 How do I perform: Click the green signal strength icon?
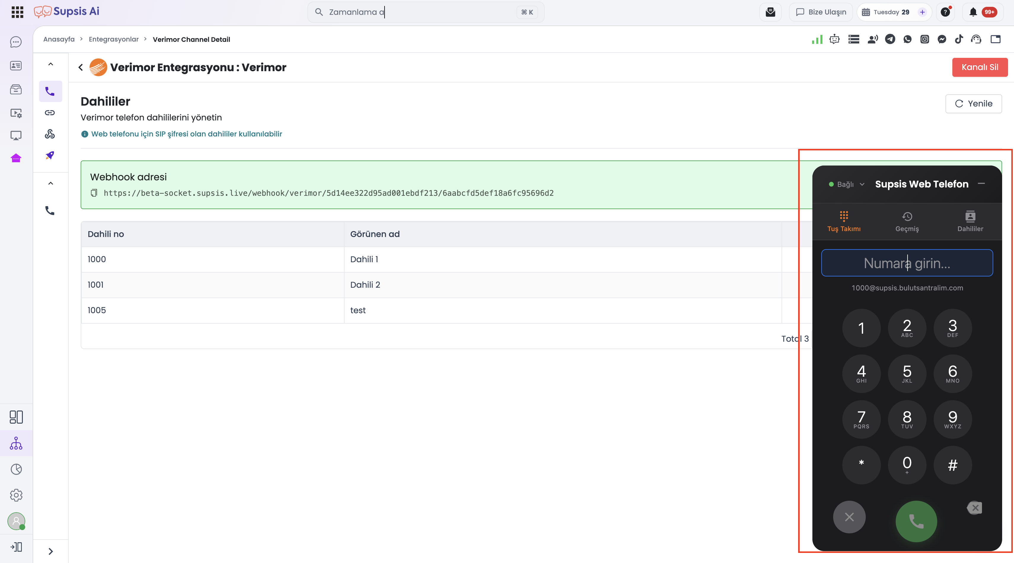(x=817, y=39)
